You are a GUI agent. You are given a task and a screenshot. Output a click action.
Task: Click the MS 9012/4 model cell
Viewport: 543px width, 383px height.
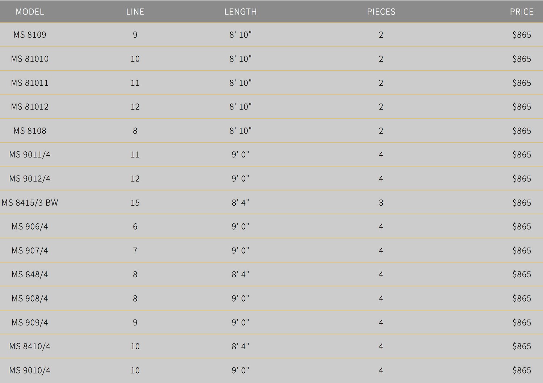click(30, 178)
